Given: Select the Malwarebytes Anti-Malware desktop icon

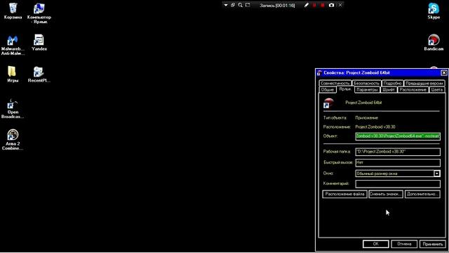Looking at the screenshot, I should 13,45.
